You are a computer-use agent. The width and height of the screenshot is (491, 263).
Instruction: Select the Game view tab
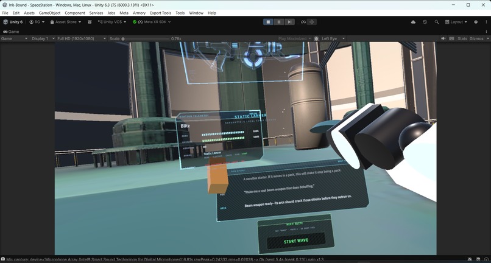tap(11, 32)
